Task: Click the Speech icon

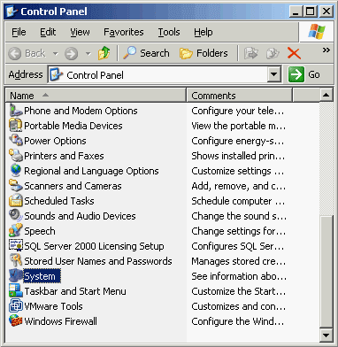Action: [x=16, y=231]
